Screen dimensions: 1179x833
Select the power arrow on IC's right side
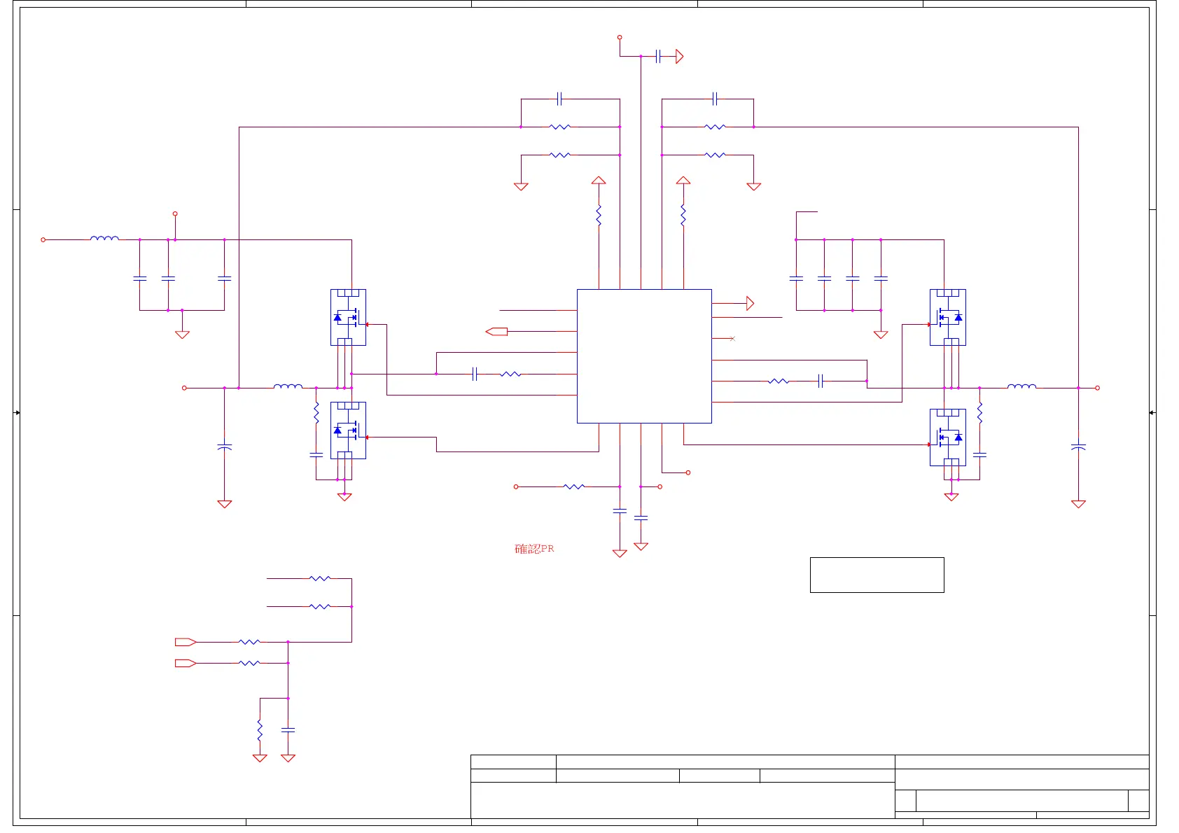click(x=750, y=303)
